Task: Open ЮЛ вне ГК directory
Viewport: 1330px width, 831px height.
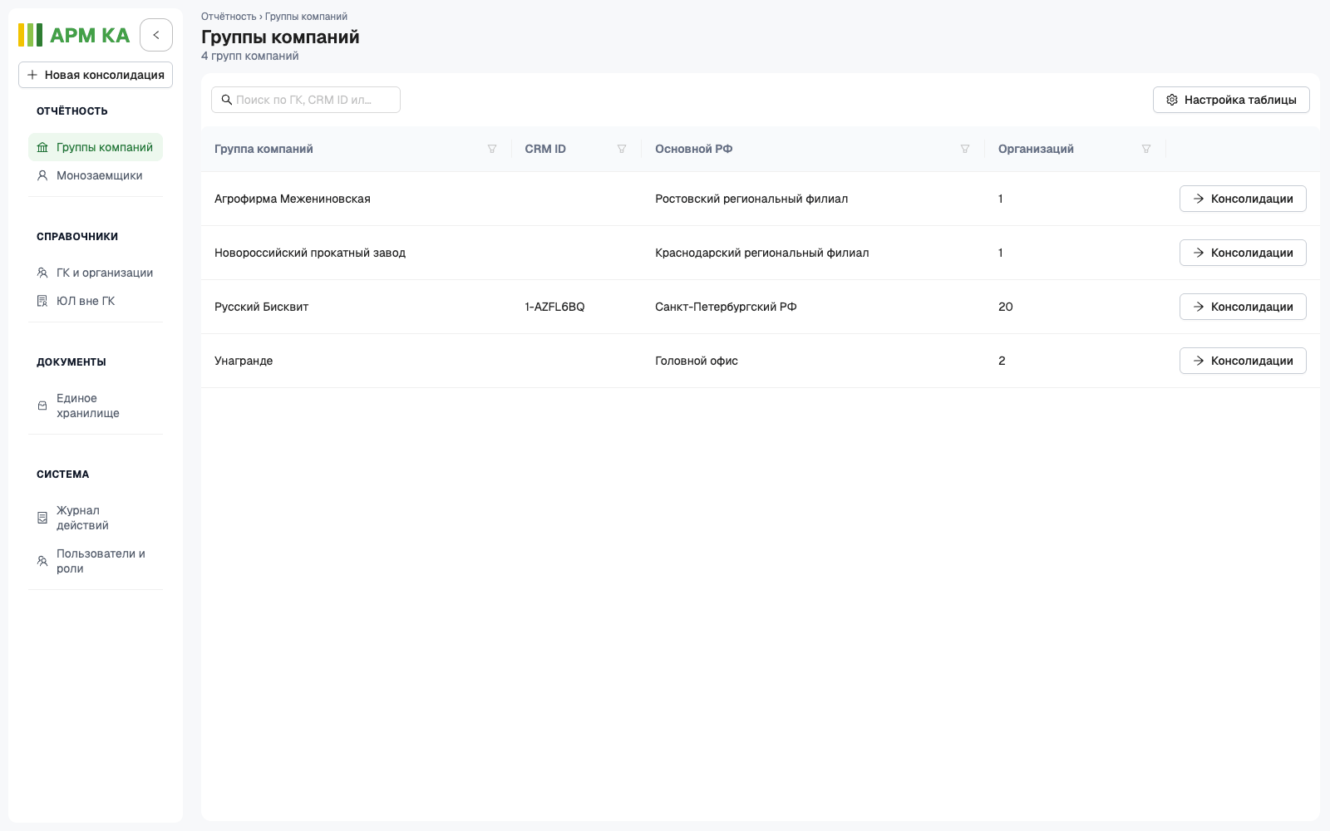Action: 96,301
